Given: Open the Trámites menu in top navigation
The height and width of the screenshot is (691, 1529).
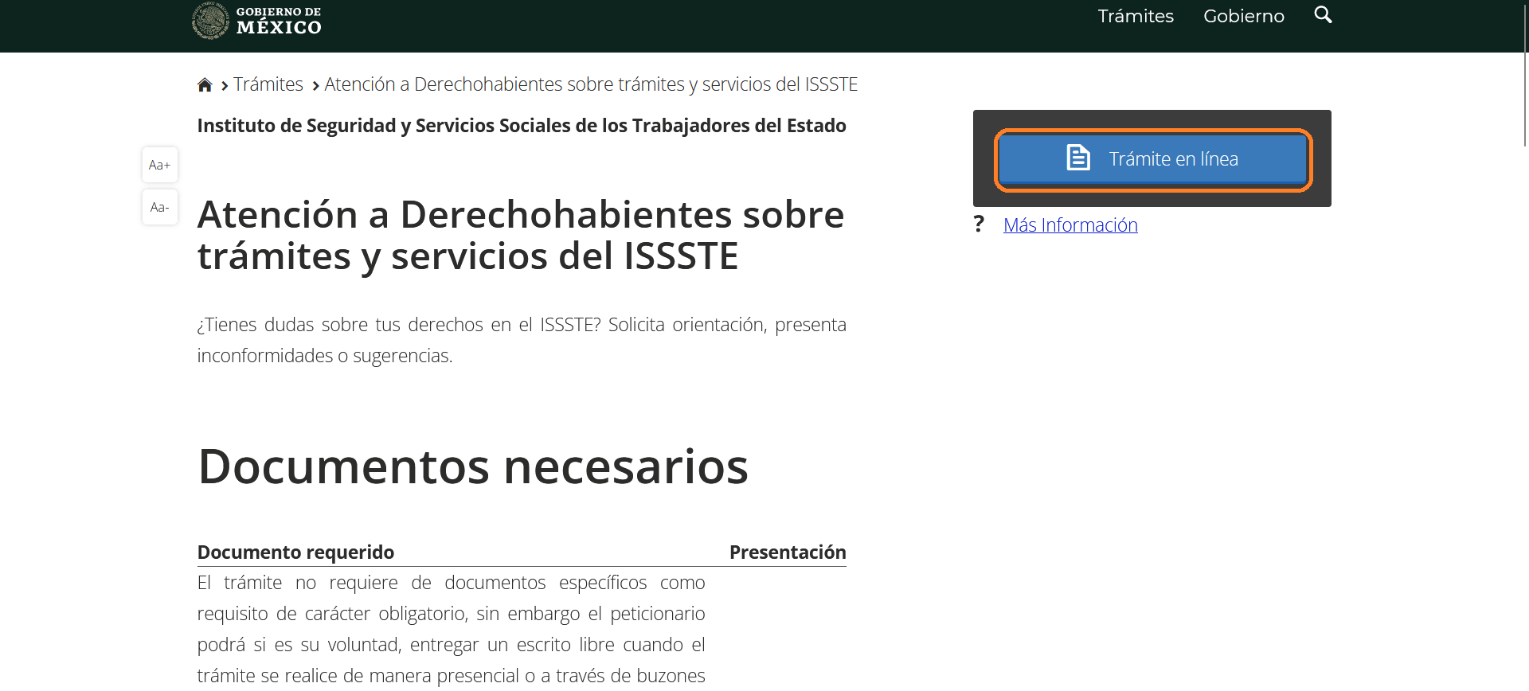Looking at the screenshot, I should [1135, 16].
